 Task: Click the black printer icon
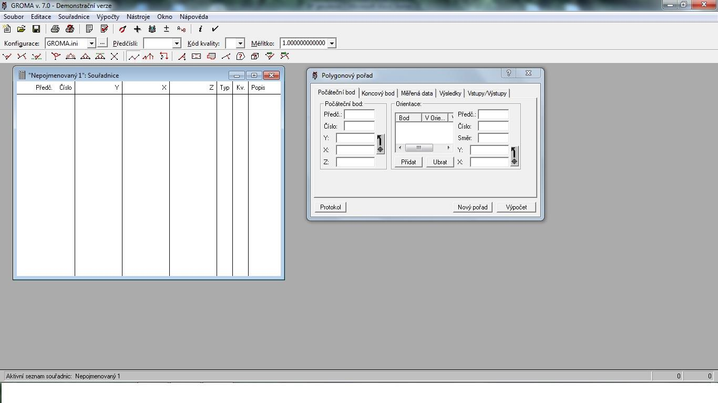[55, 29]
